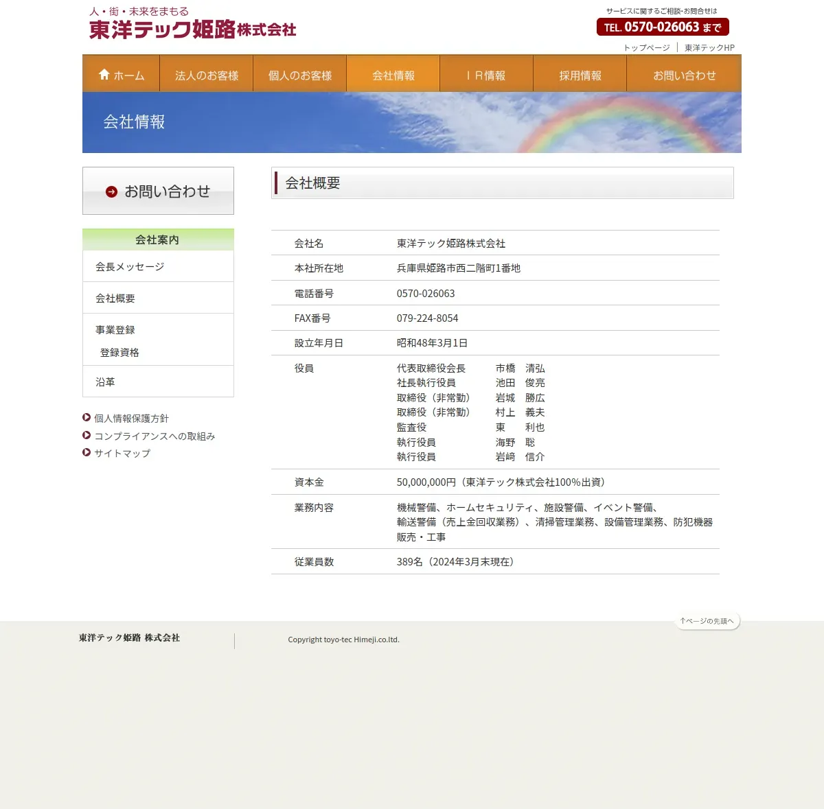Open 事業登録 in the sidebar
This screenshot has width=824, height=809.
[115, 329]
